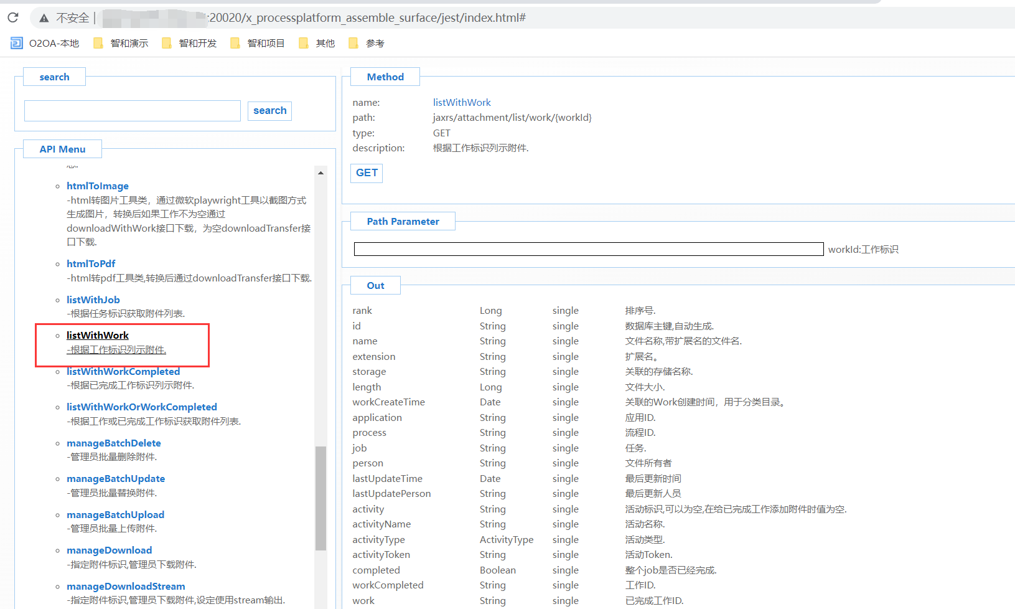Open the manageBatchUpload API entry
The height and width of the screenshot is (609, 1015).
[x=115, y=514]
